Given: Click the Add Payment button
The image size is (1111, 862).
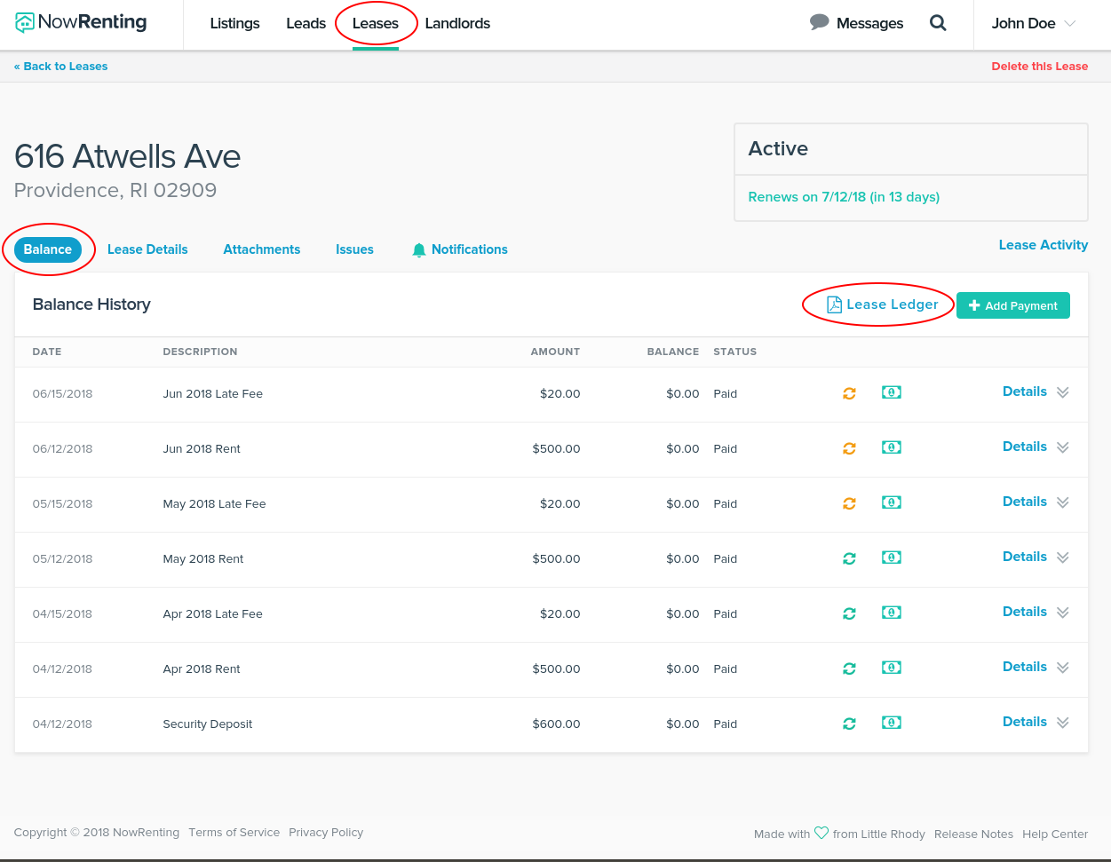Looking at the screenshot, I should pos(1013,305).
